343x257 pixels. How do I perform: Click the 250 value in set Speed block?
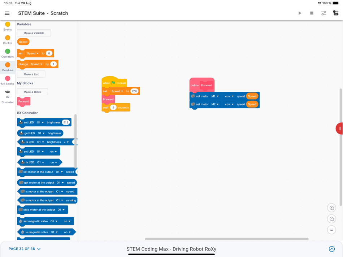tap(134, 91)
